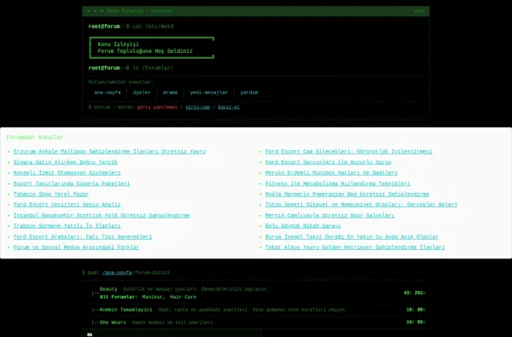Open the Bolu Göynük Nikah Sarayı topic
This screenshot has height=337, width=512.
(x=303, y=226)
